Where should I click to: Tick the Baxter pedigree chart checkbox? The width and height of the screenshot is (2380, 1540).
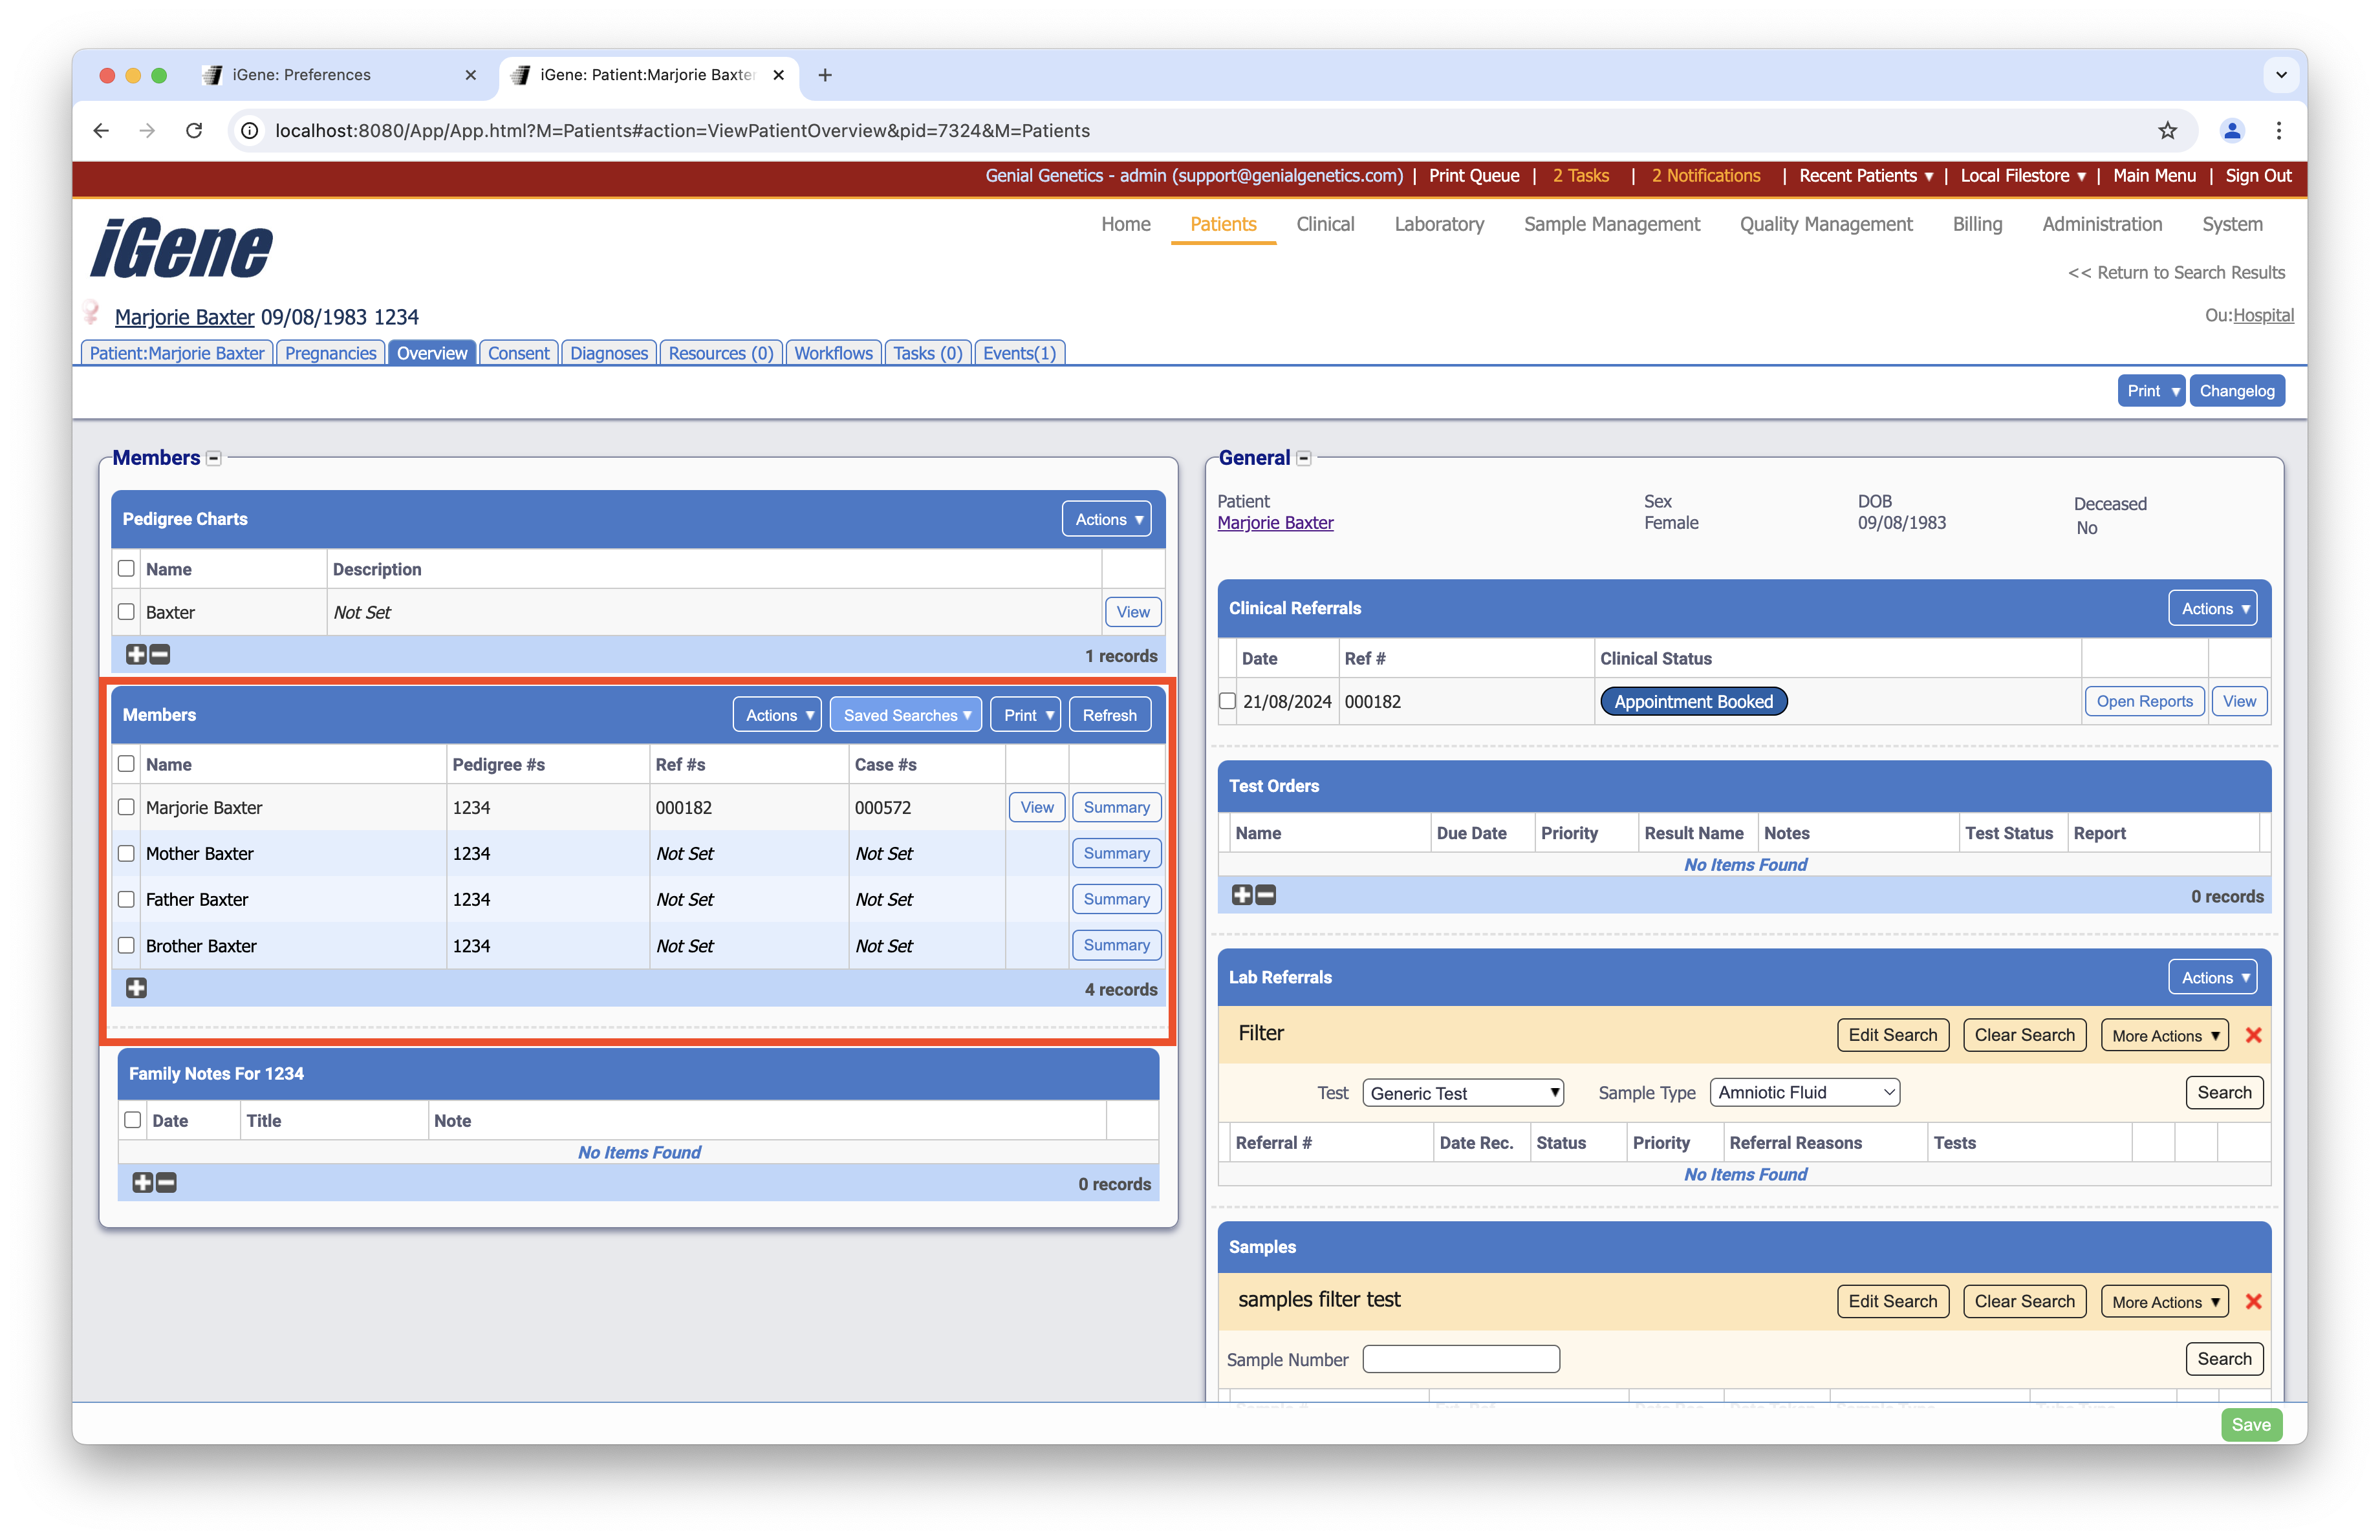pyautogui.click(x=126, y=612)
